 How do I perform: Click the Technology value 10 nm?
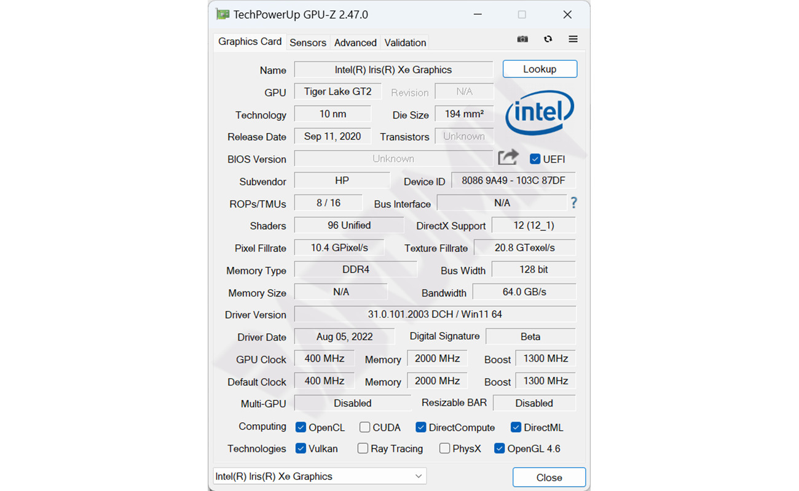click(x=333, y=114)
